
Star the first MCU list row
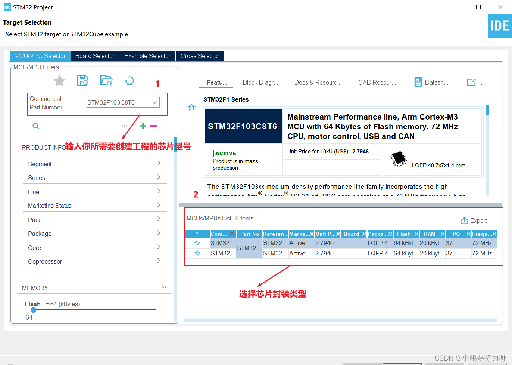pos(197,243)
